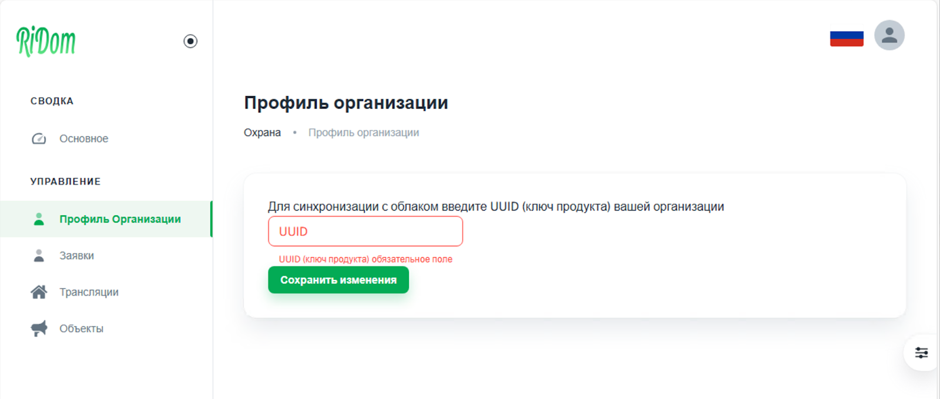Select the Основное dashboard speedometer icon
The width and height of the screenshot is (940, 399).
39,138
